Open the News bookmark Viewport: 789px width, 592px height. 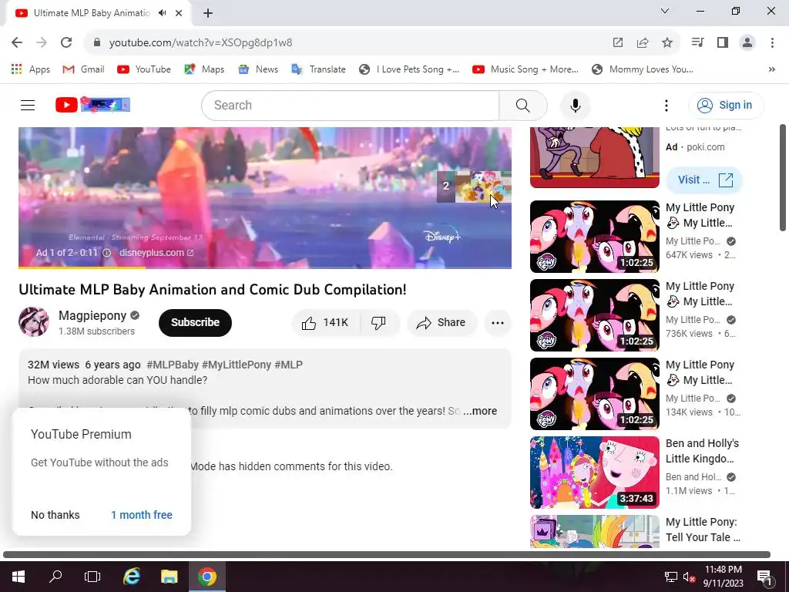pyautogui.click(x=258, y=69)
